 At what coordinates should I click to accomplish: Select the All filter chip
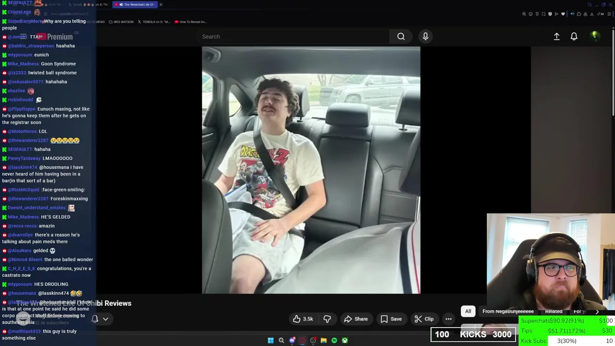(468, 311)
